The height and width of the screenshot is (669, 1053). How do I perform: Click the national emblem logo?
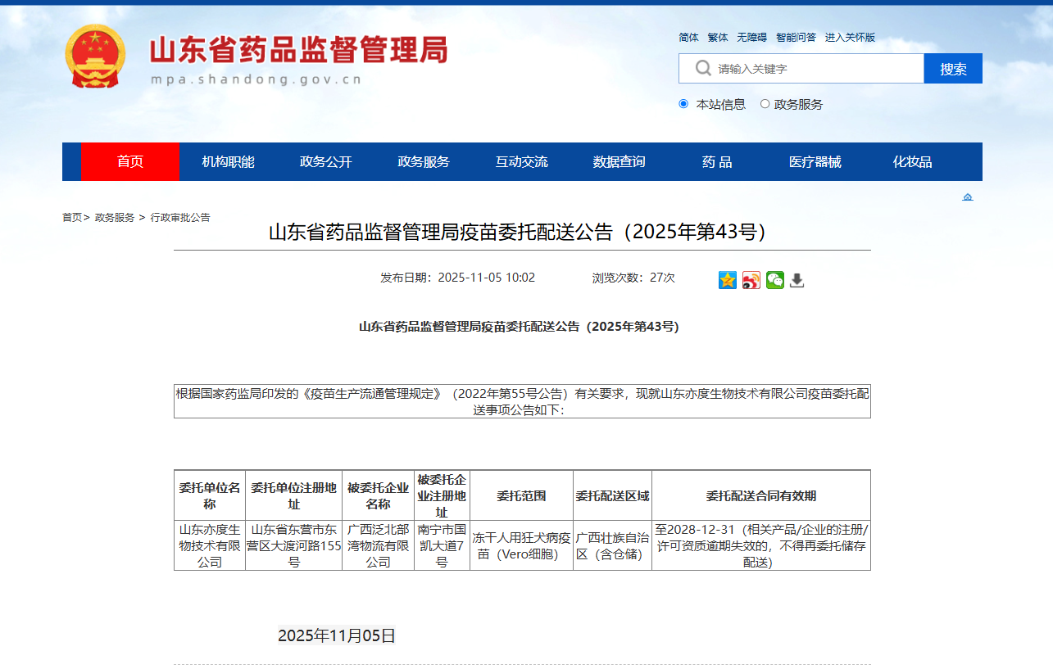[x=95, y=56]
